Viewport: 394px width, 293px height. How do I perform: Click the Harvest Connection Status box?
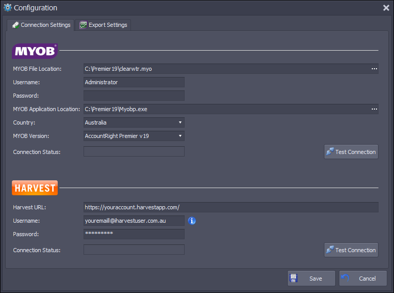tap(134, 250)
